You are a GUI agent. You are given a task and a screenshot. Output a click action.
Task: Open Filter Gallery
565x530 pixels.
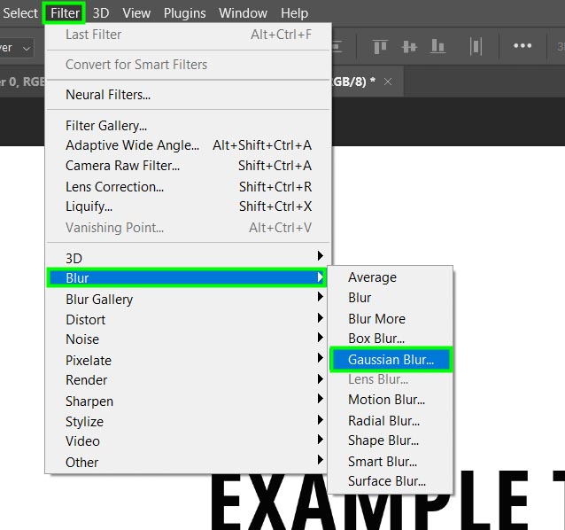(x=188, y=126)
